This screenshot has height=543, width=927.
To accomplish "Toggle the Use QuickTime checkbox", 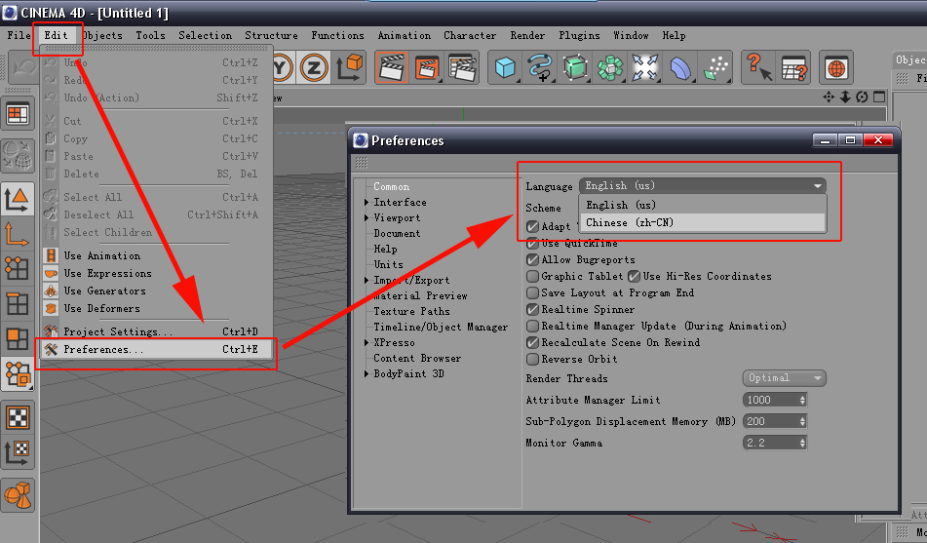I will pyautogui.click(x=532, y=243).
